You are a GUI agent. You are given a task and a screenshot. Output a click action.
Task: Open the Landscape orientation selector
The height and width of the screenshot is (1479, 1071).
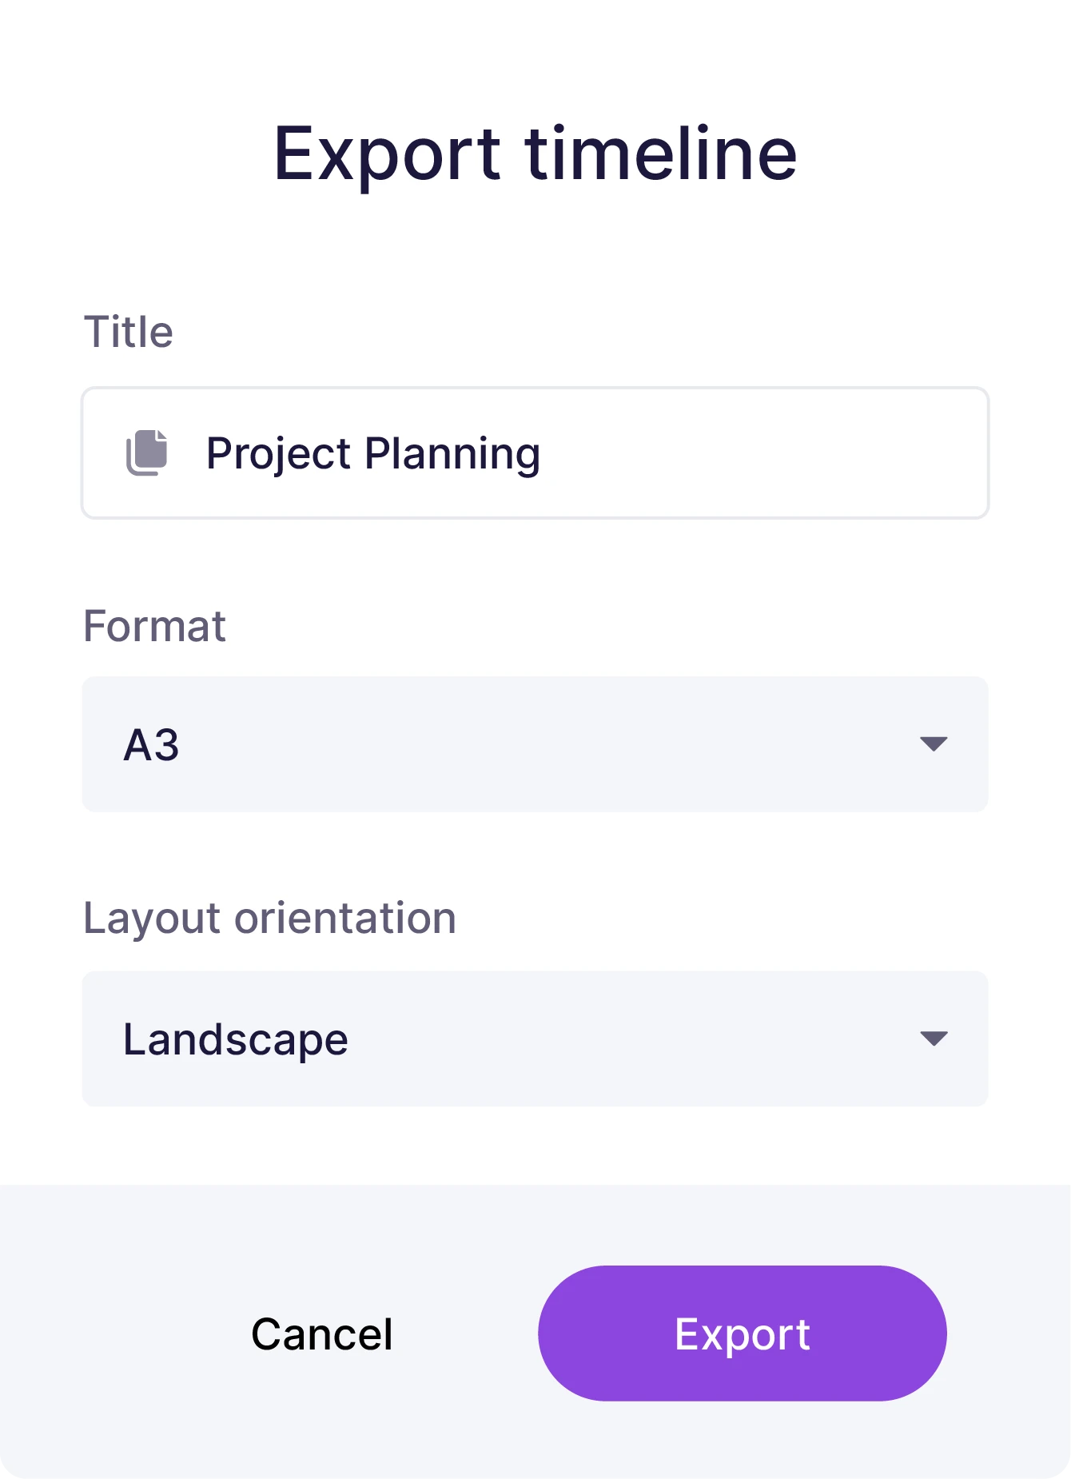pyautogui.click(x=535, y=1038)
